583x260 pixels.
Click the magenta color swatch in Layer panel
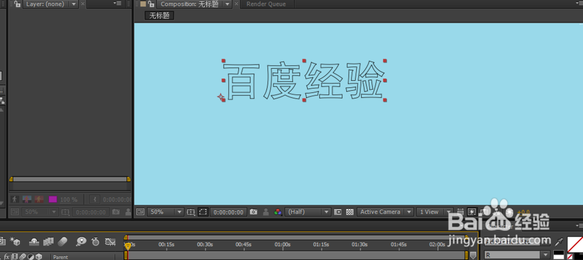click(53, 199)
